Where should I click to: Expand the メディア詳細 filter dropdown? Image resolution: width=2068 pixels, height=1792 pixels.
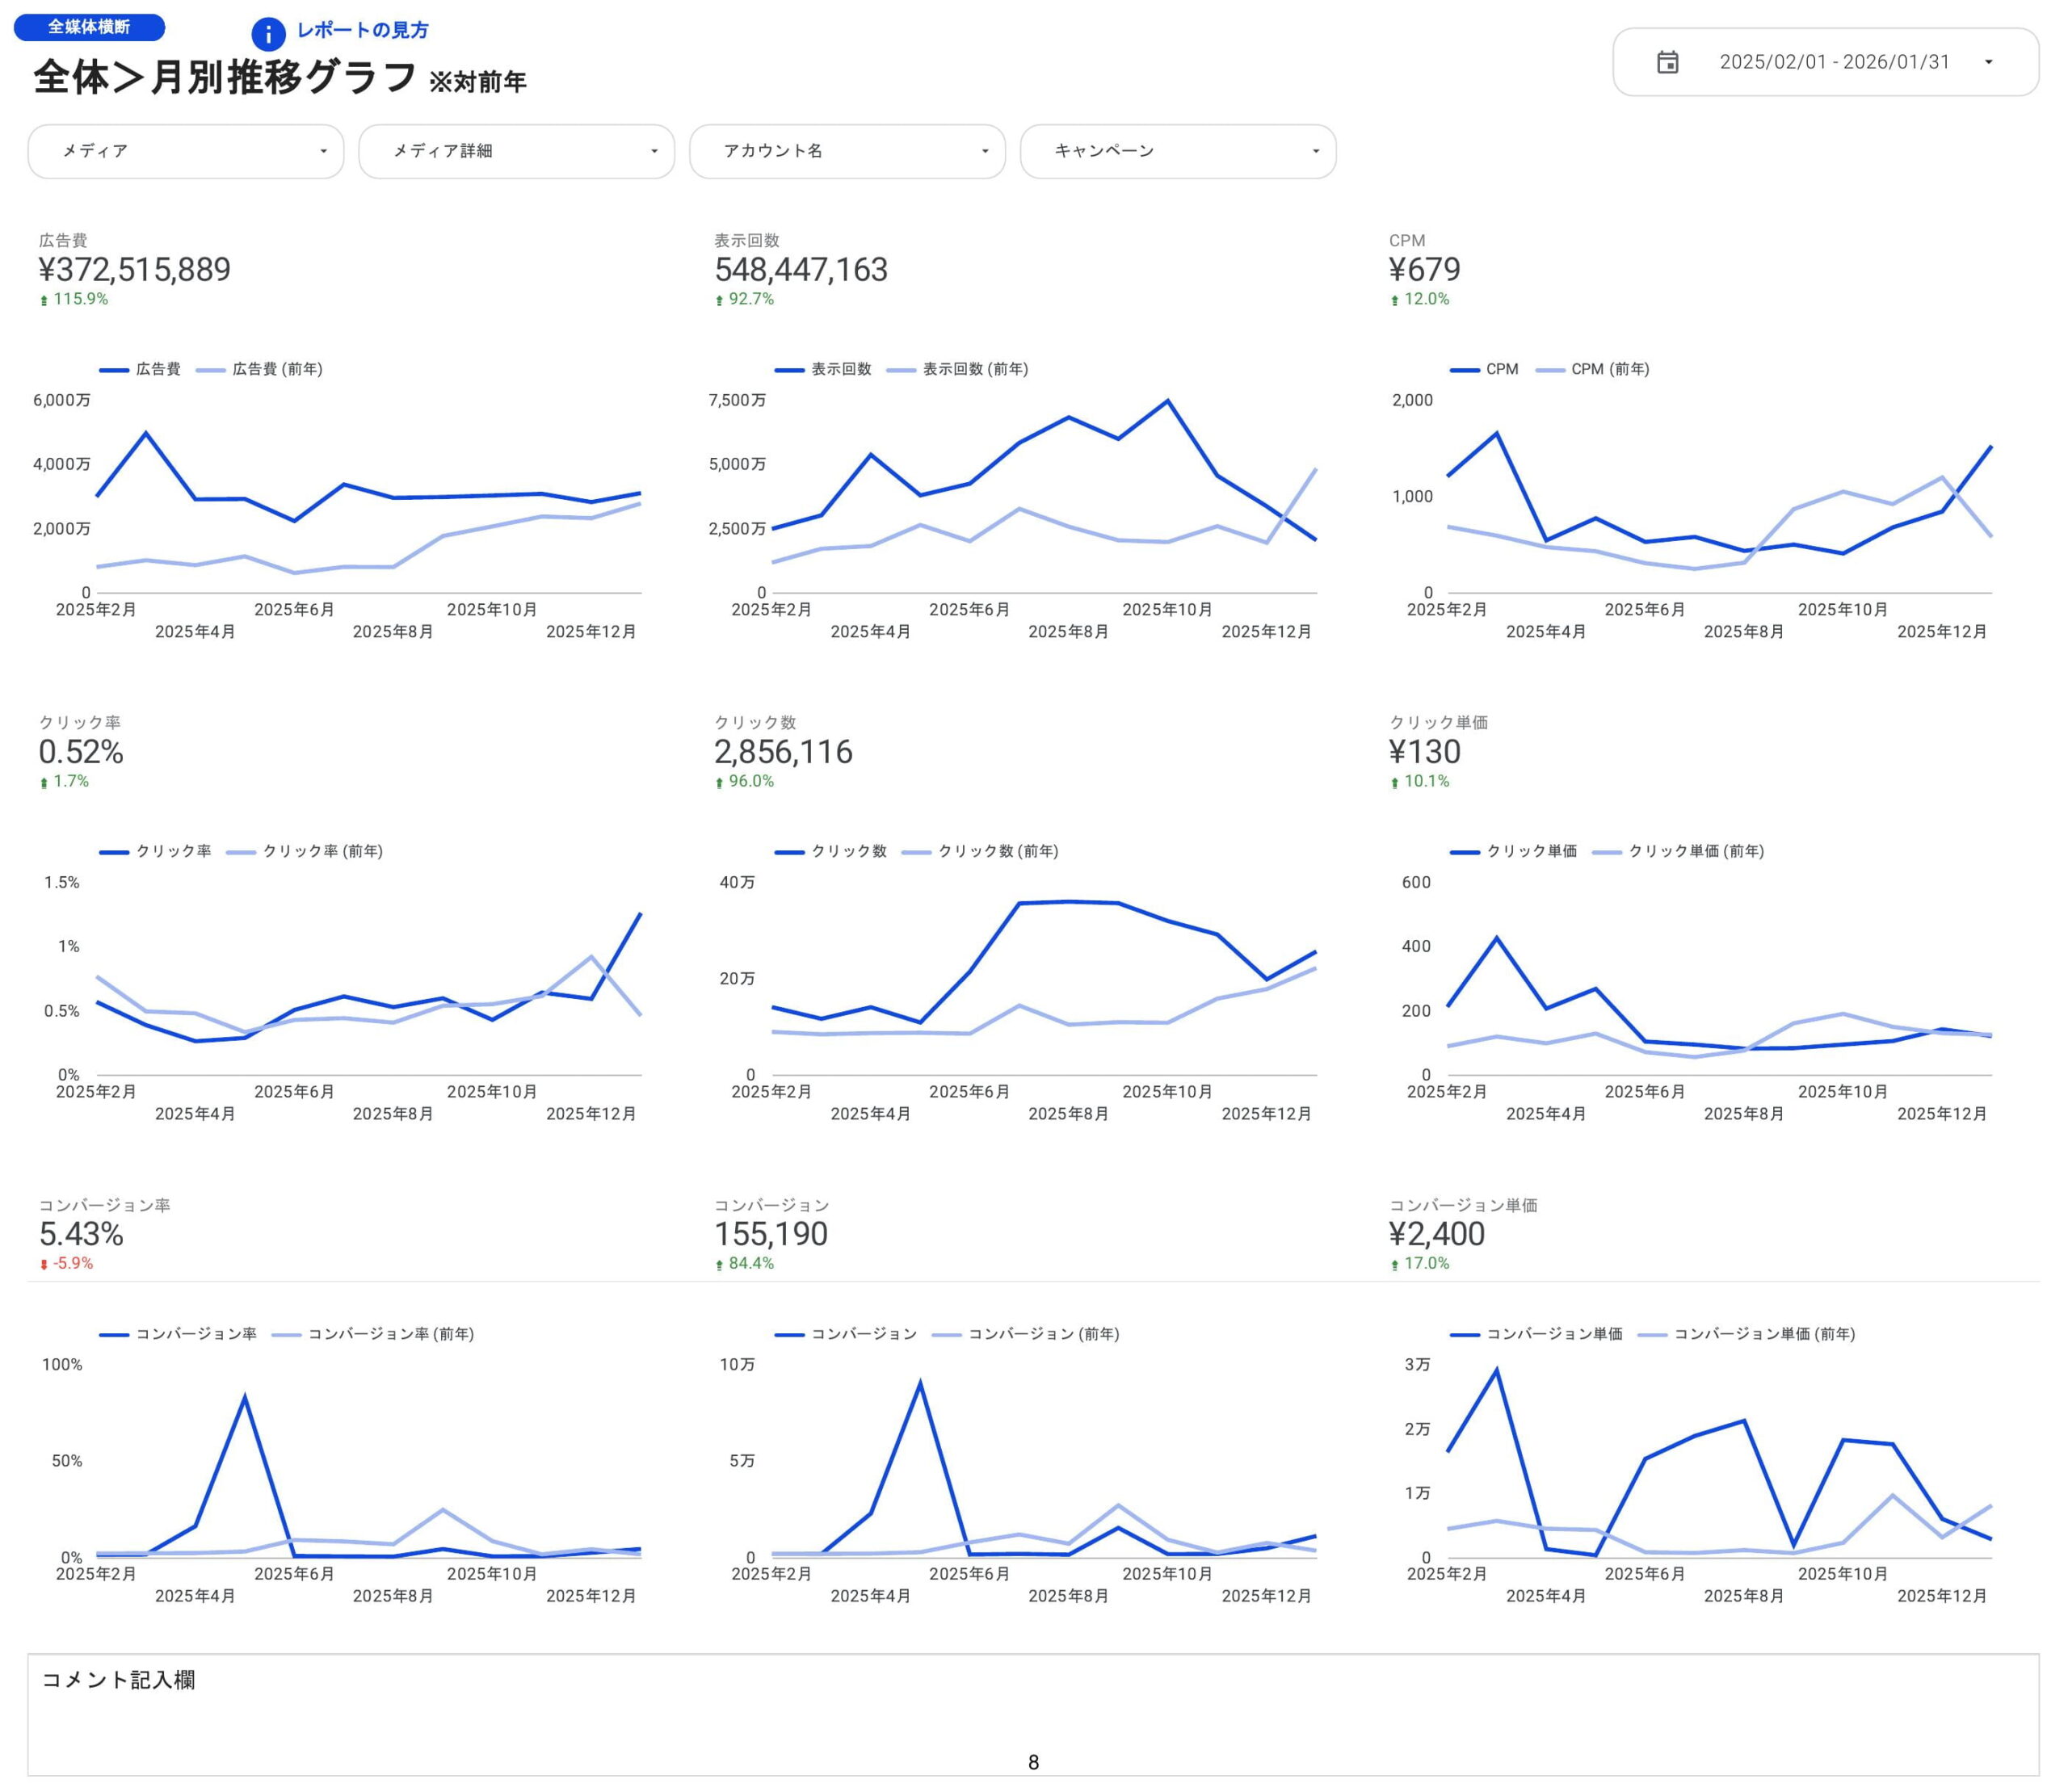[516, 151]
